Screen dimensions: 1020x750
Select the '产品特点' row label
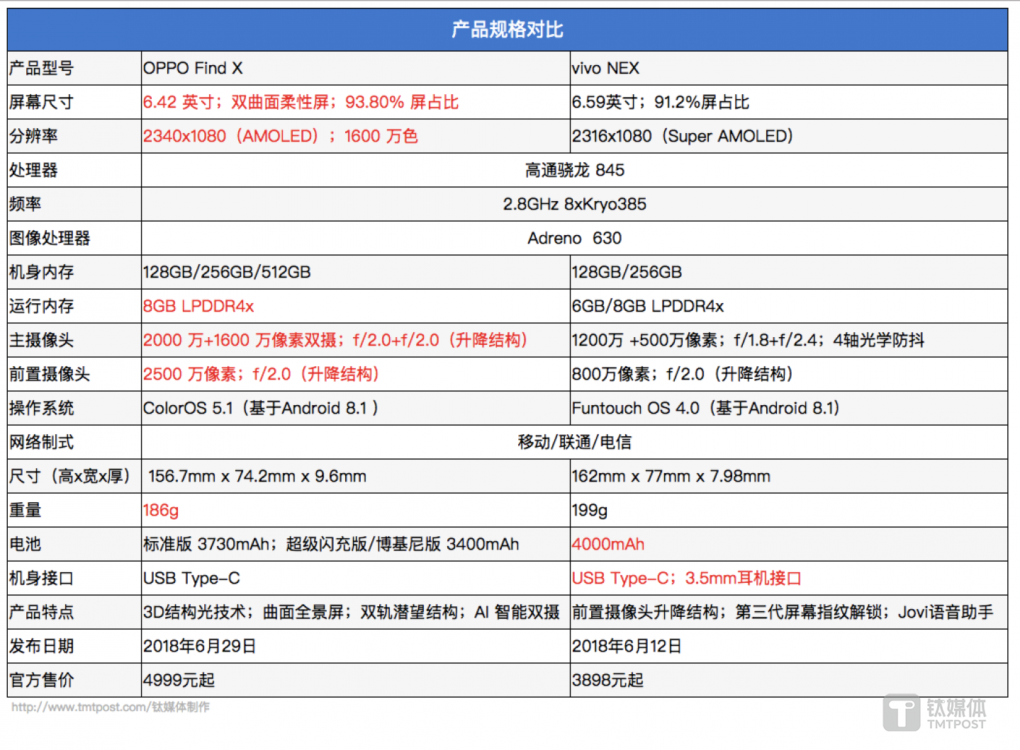click(x=41, y=612)
